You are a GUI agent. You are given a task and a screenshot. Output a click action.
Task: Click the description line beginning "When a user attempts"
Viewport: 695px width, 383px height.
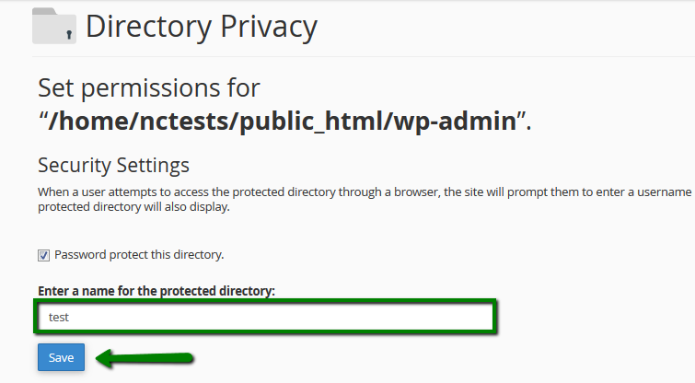tap(364, 191)
